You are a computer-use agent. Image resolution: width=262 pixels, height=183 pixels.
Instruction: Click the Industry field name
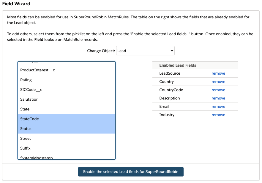tap(167, 115)
